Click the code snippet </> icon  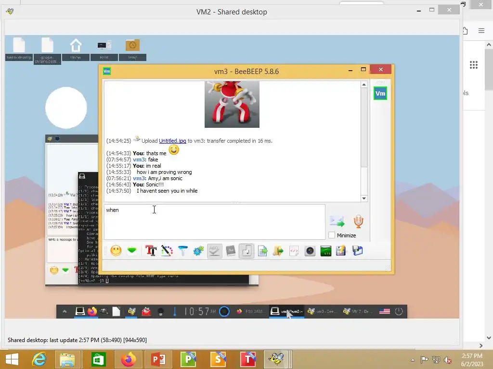click(x=294, y=251)
